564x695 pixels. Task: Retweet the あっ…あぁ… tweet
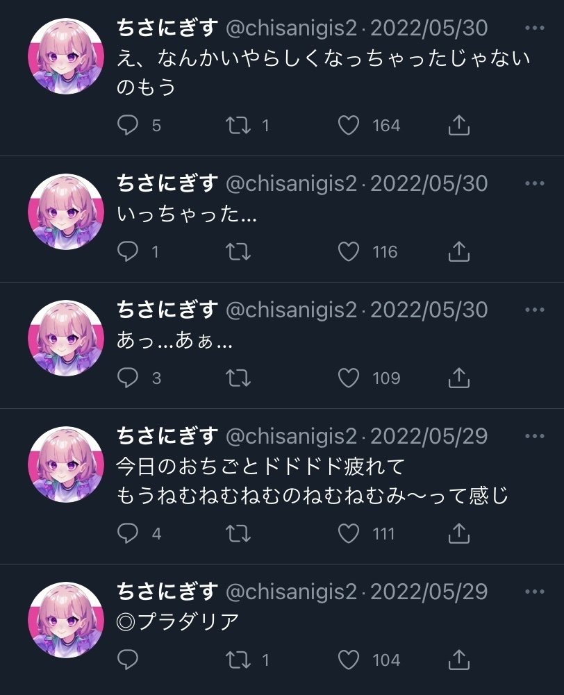tap(238, 378)
